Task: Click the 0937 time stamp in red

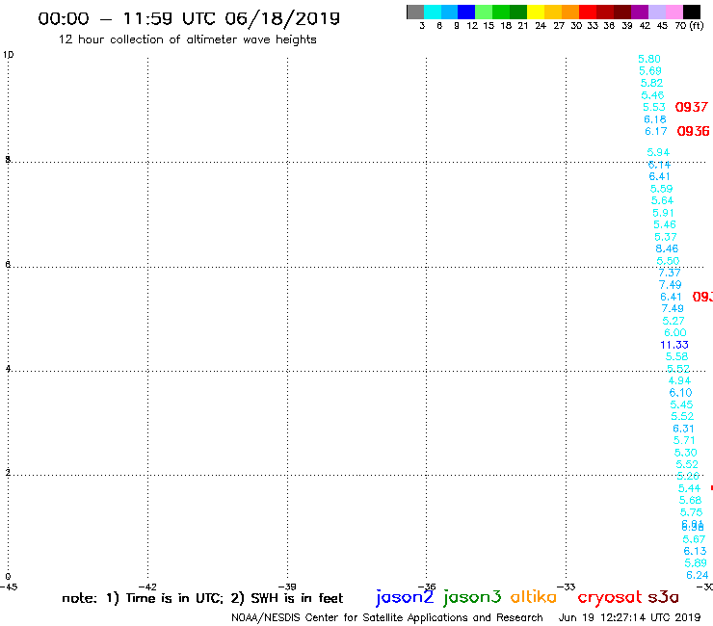Action: point(691,107)
